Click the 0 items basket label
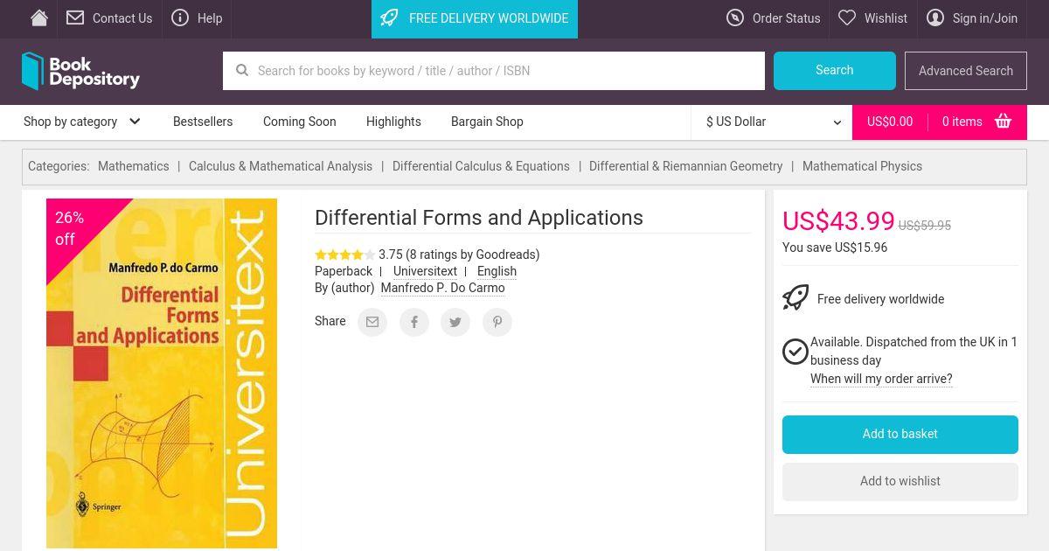 pos(962,122)
